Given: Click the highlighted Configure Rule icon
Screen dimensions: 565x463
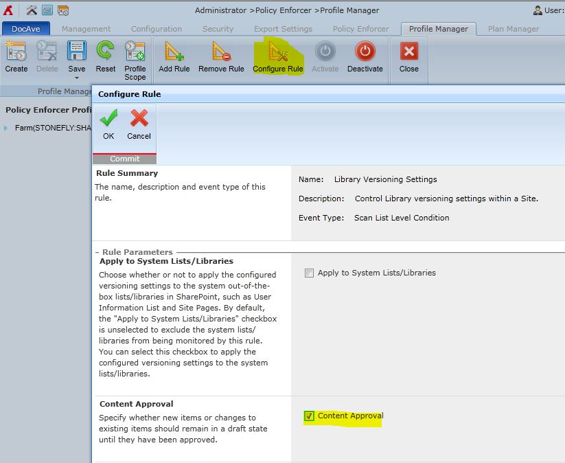Looking at the screenshot, I should pyautogui.click(x=278, y=52).
